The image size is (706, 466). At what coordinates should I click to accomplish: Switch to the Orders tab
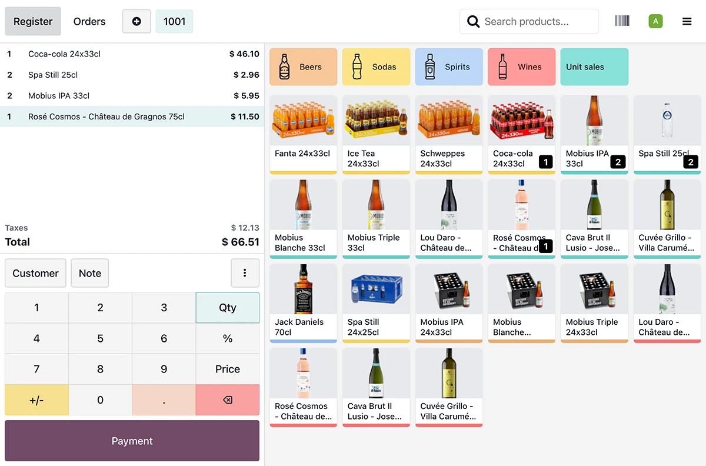pos(89,22)
